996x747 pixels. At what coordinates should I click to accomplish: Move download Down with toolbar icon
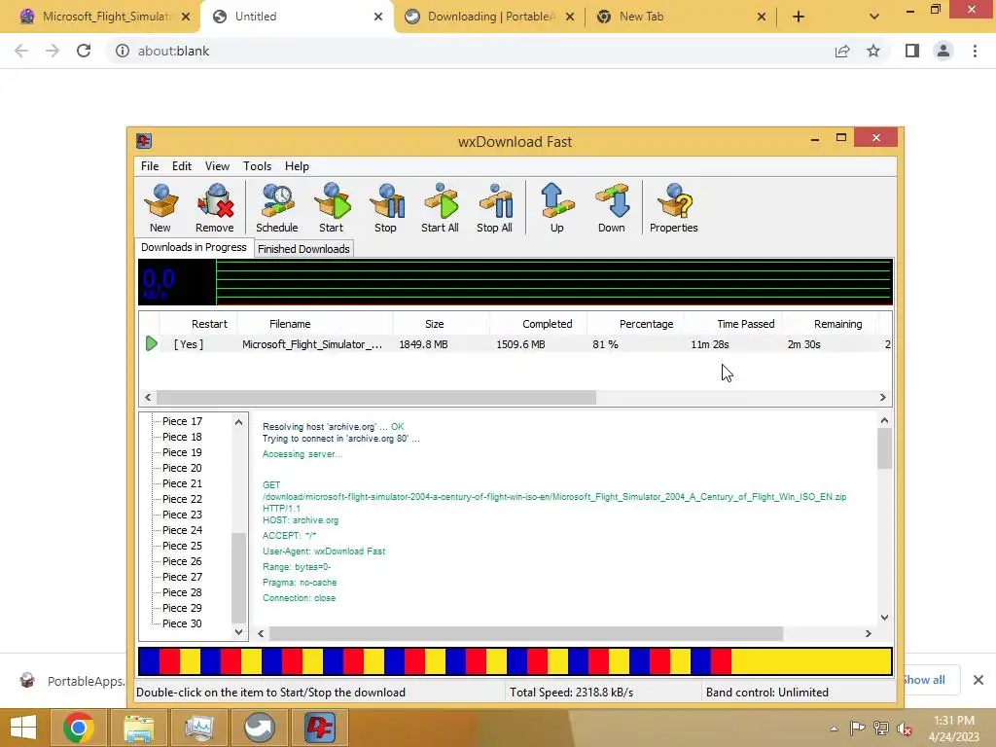pos(611,208)
